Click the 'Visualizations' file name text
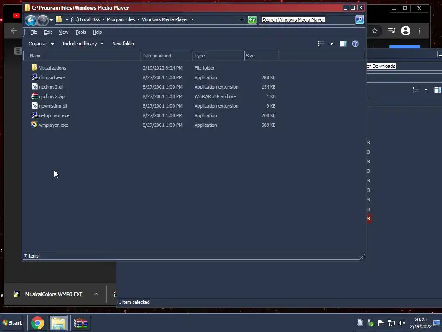Viewport: 442px width, 332px height. click(x=53, y=68)
